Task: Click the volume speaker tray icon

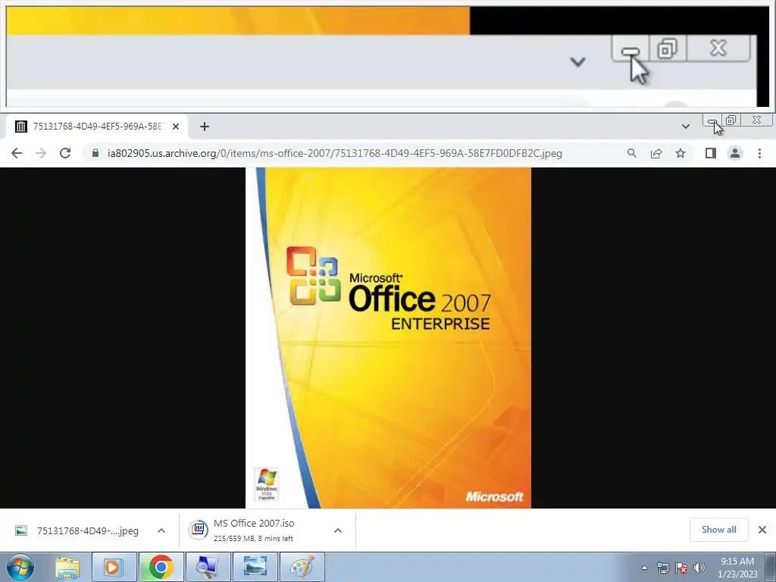Action: [x=699, y=568]
